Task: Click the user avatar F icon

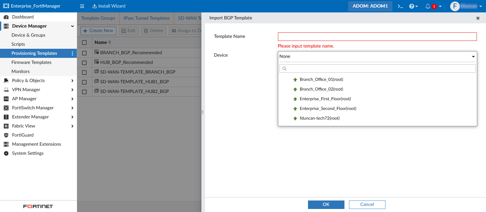Action: (x=455, y=6)
